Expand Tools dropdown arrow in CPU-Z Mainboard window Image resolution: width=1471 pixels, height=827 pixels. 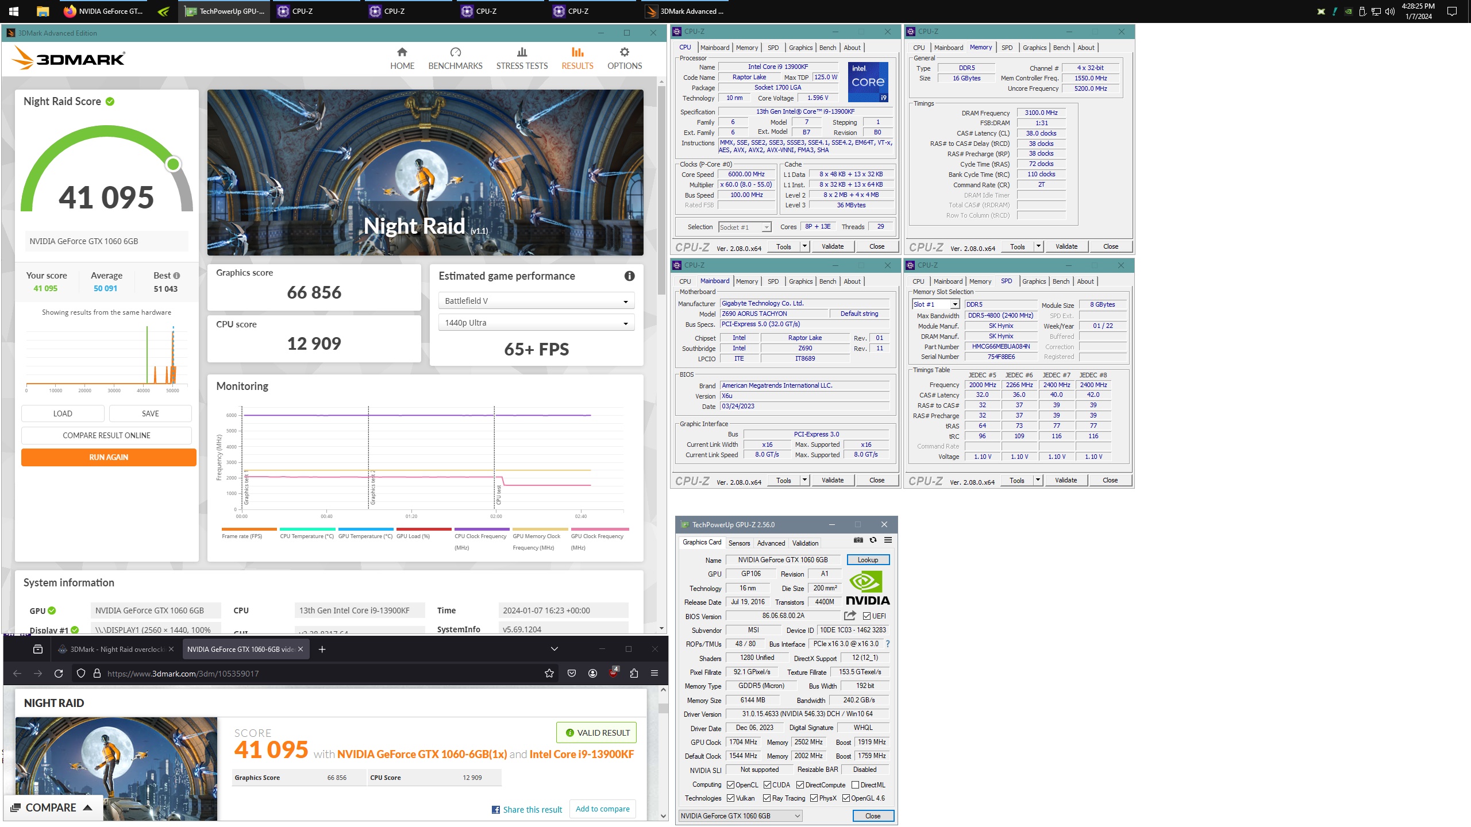click(804, 480)
